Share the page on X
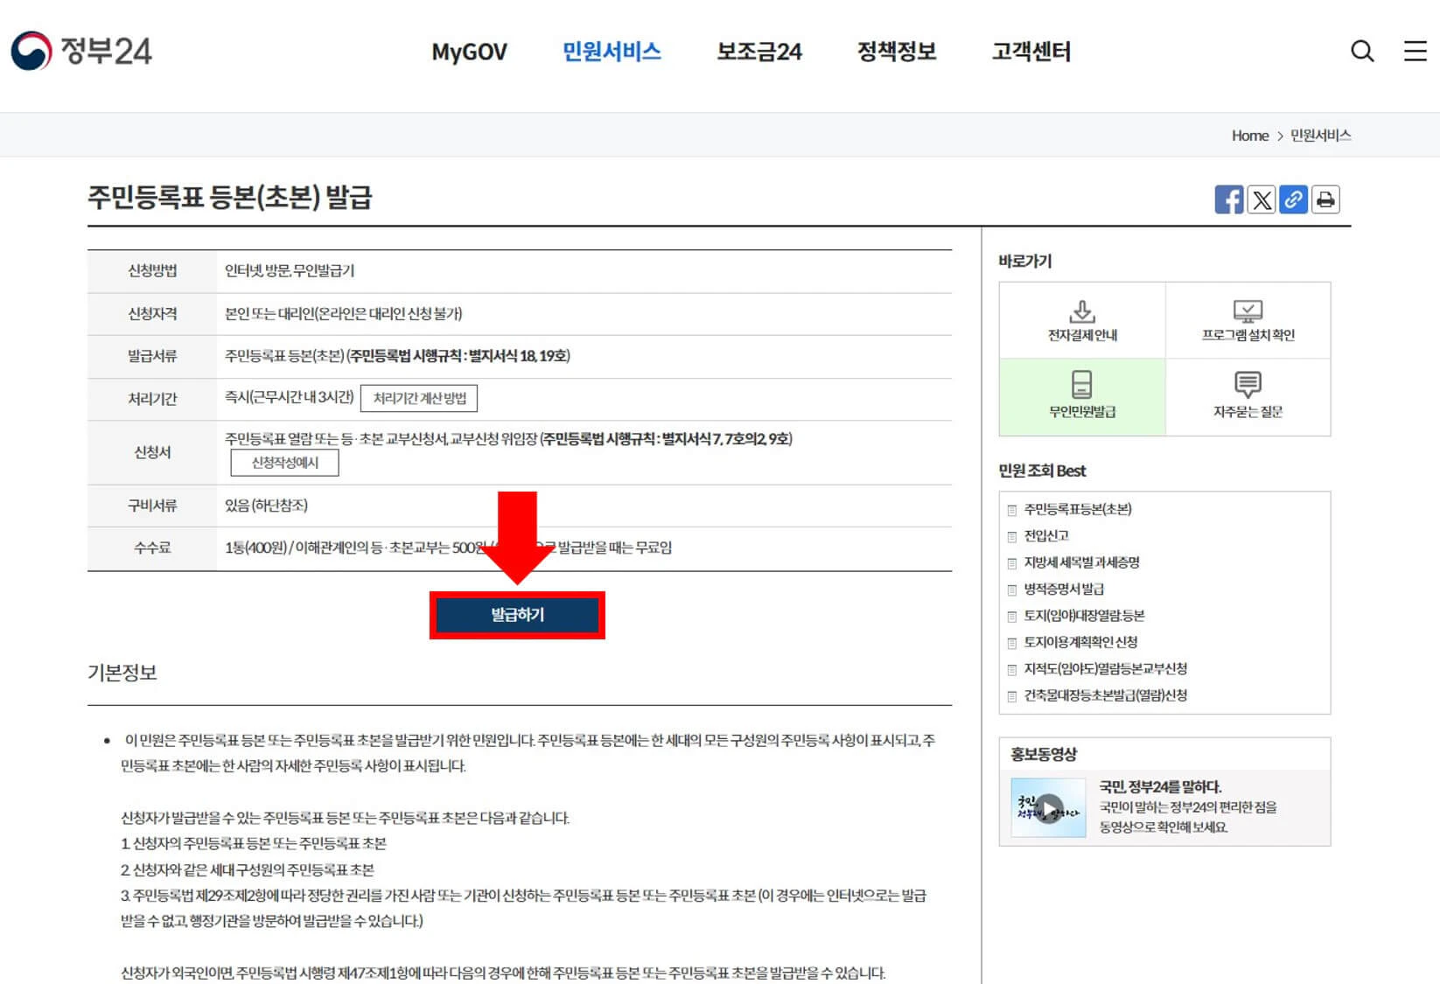The image size is (1440, 984). [x=1261, y=199]
